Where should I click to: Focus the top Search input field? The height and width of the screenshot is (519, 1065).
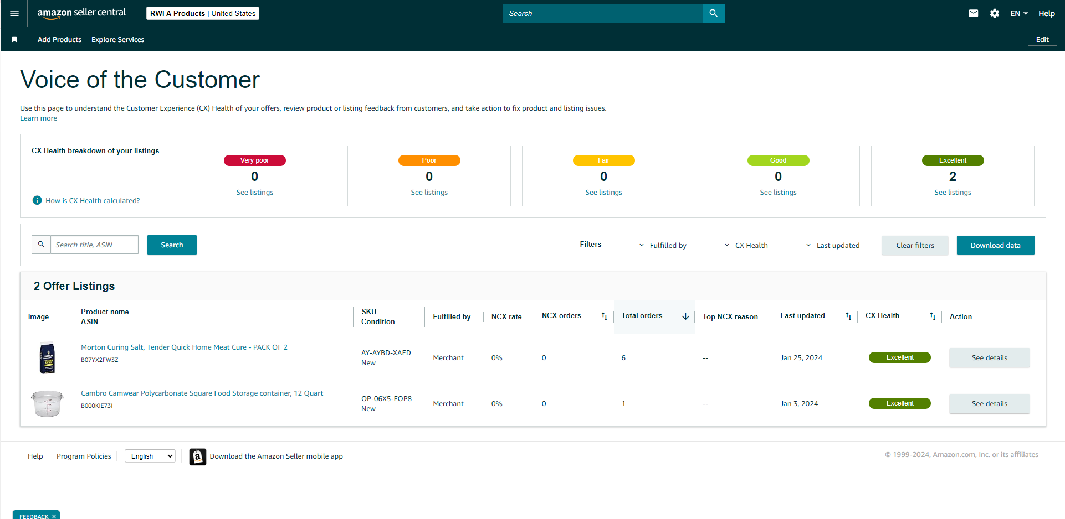[603, 13]
